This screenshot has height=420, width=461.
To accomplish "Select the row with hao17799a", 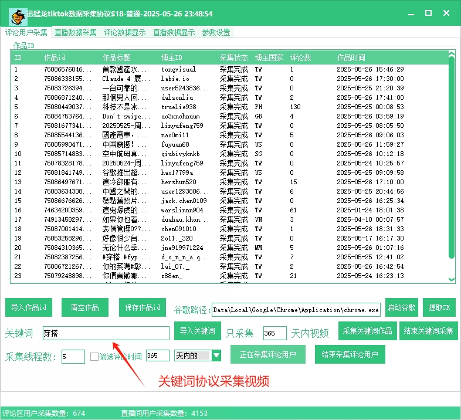I will (229, 172).
